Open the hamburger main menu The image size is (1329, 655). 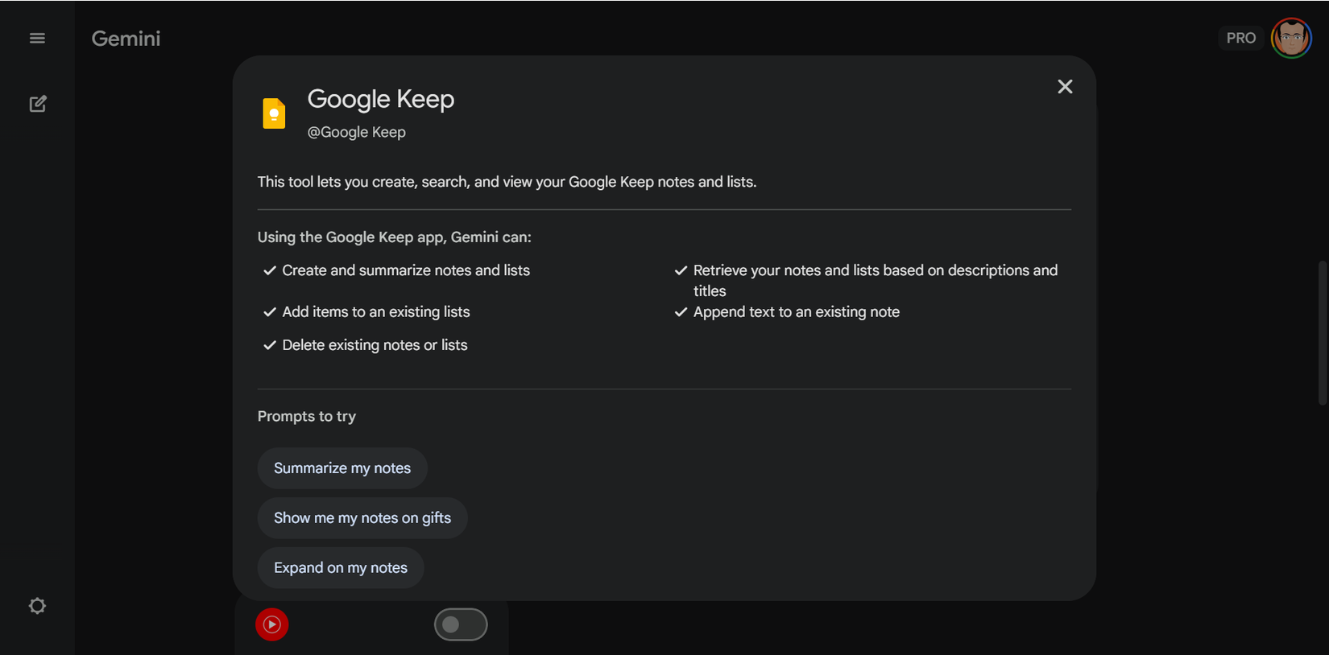pyautogui.click(x=37, y=38)
